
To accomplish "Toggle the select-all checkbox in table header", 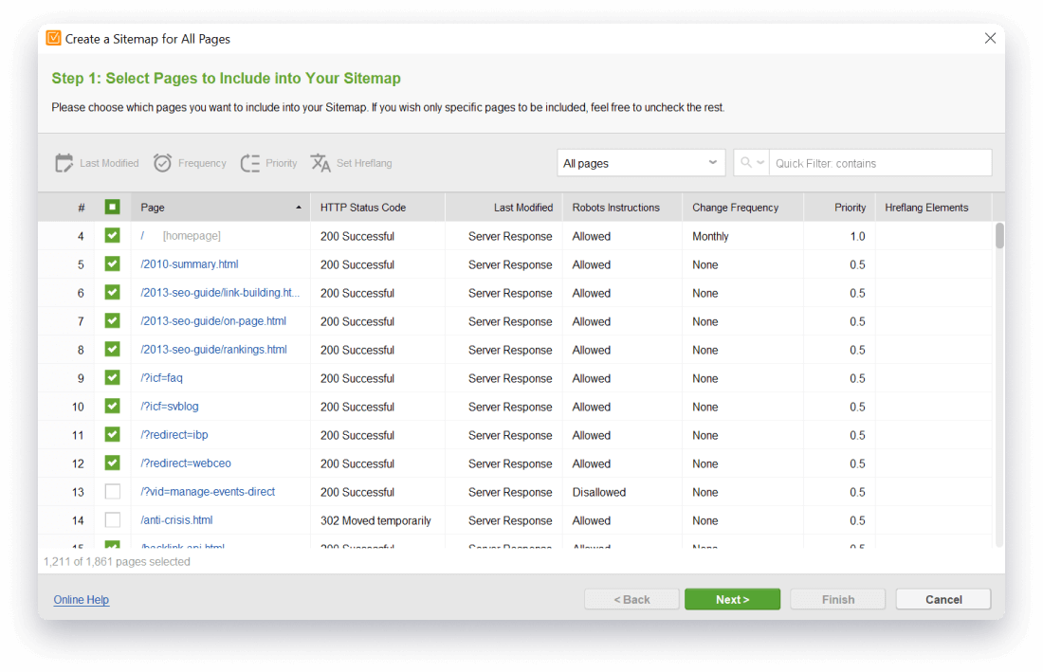I will tap(113, 208).
